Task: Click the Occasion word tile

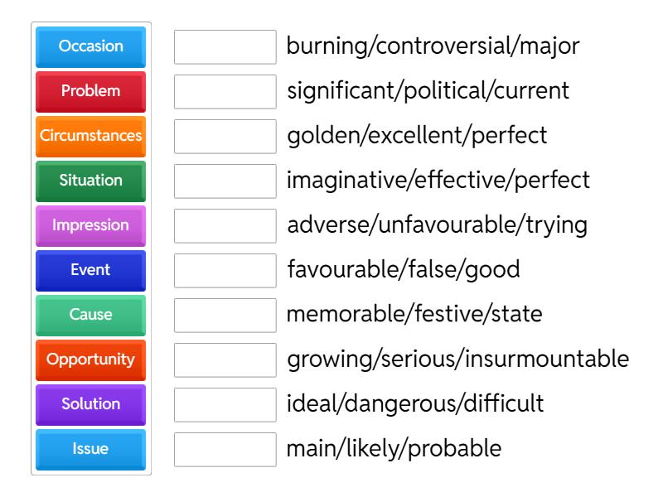Action: 91,46
